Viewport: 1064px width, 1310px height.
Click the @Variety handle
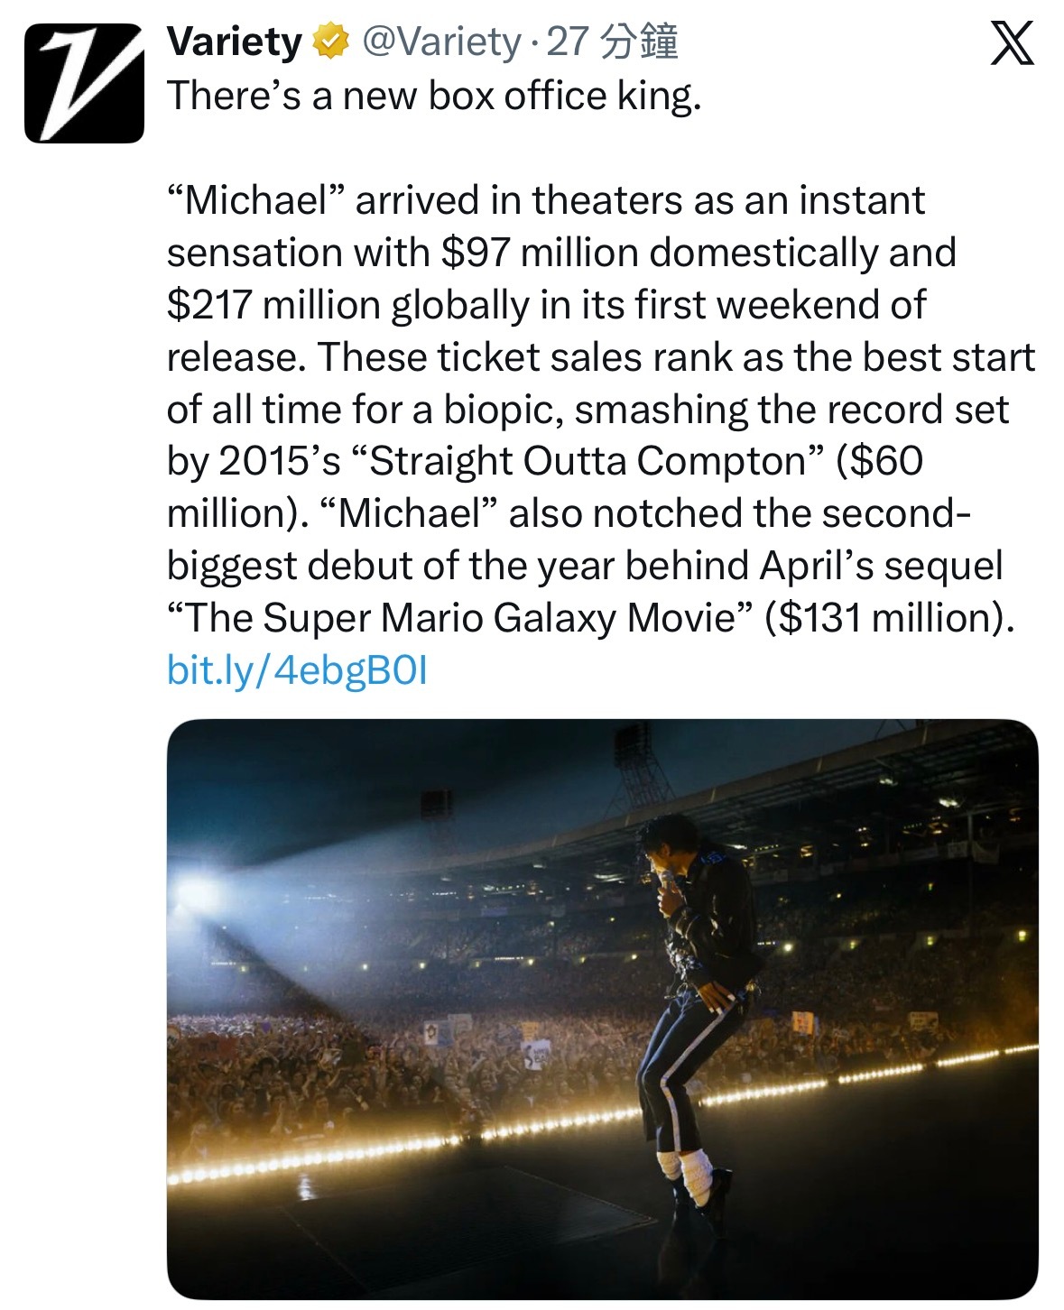coord(445,42)
